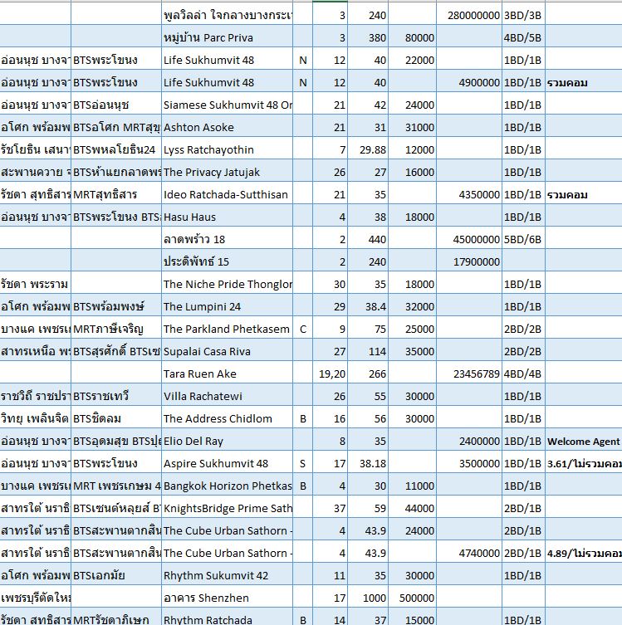The image size is (622, 625).
Task: Select the price cell 3500000
Action: point(469,463)
